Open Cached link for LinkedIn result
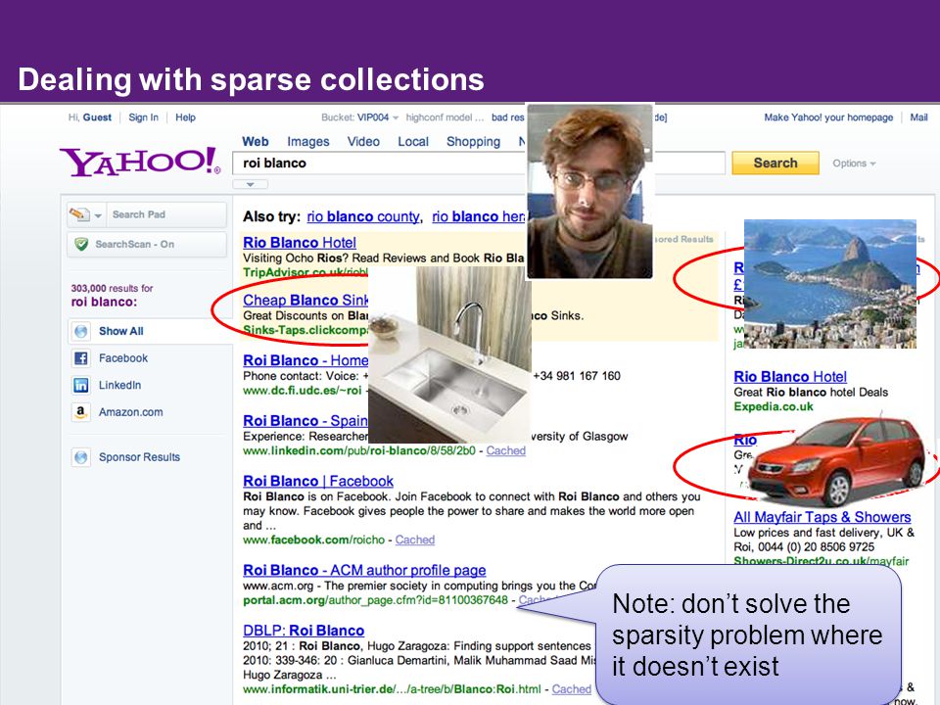Viewport: 940px width, 705px height. click(505, 450)
